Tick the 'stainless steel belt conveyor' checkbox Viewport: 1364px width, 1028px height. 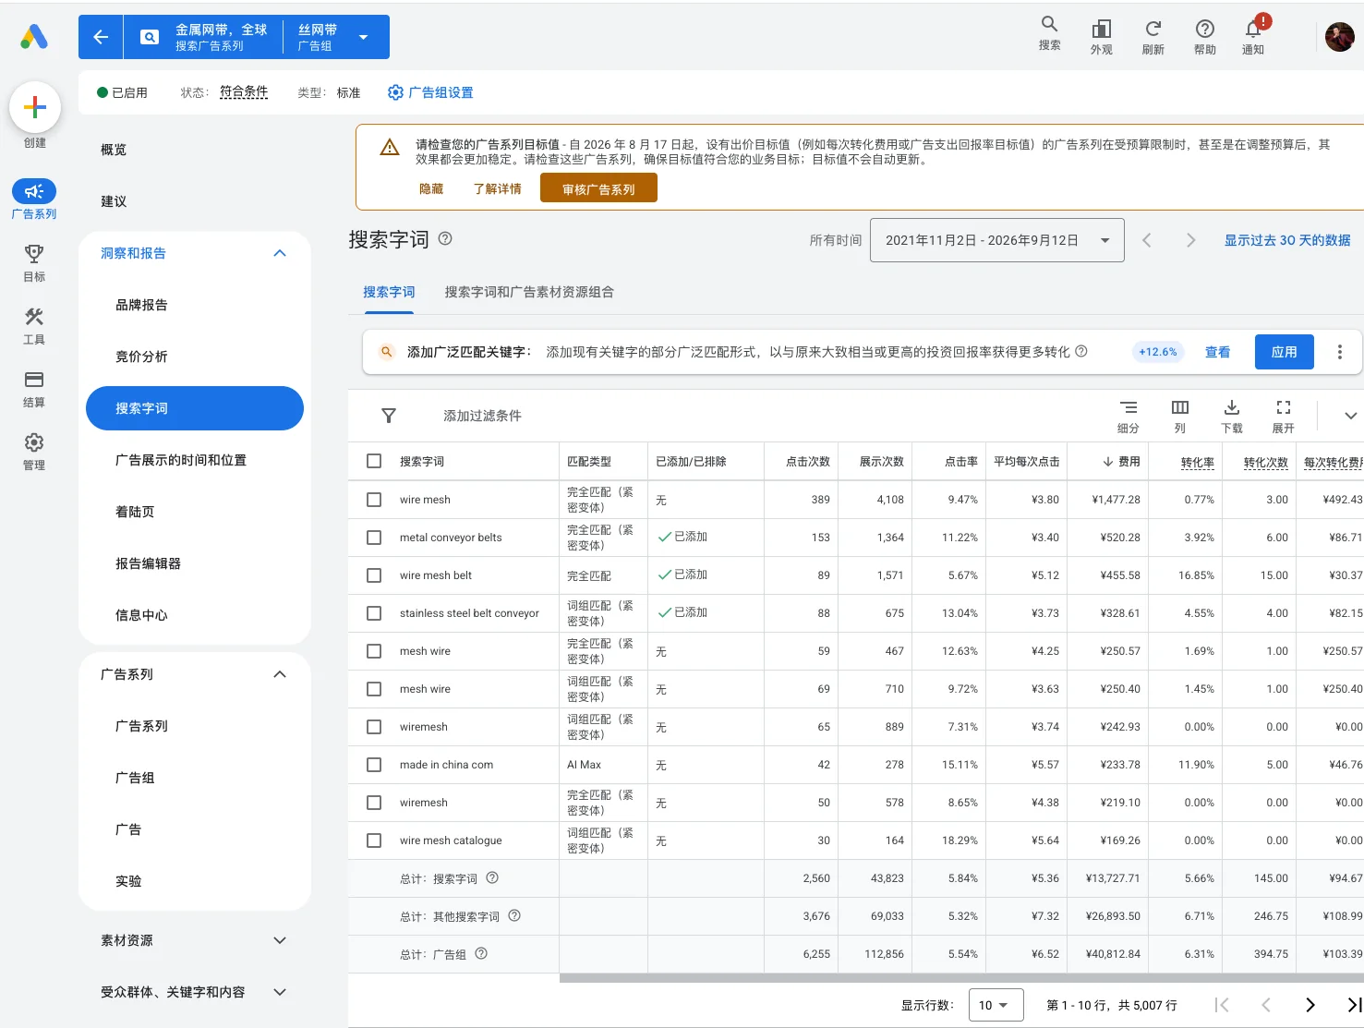pos(374,613)
